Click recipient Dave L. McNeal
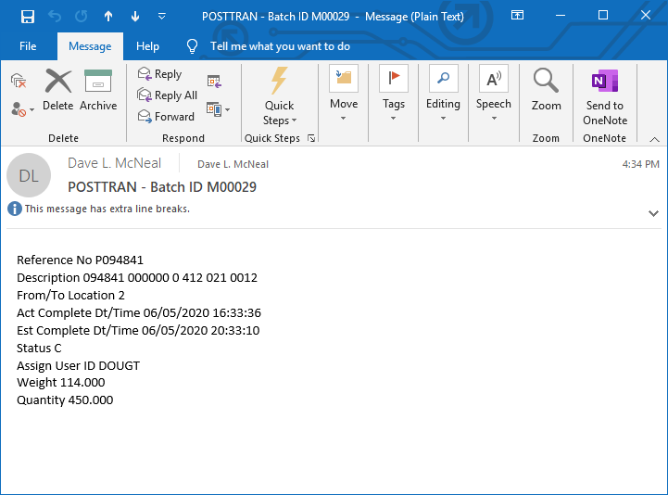 pos(233,164)
